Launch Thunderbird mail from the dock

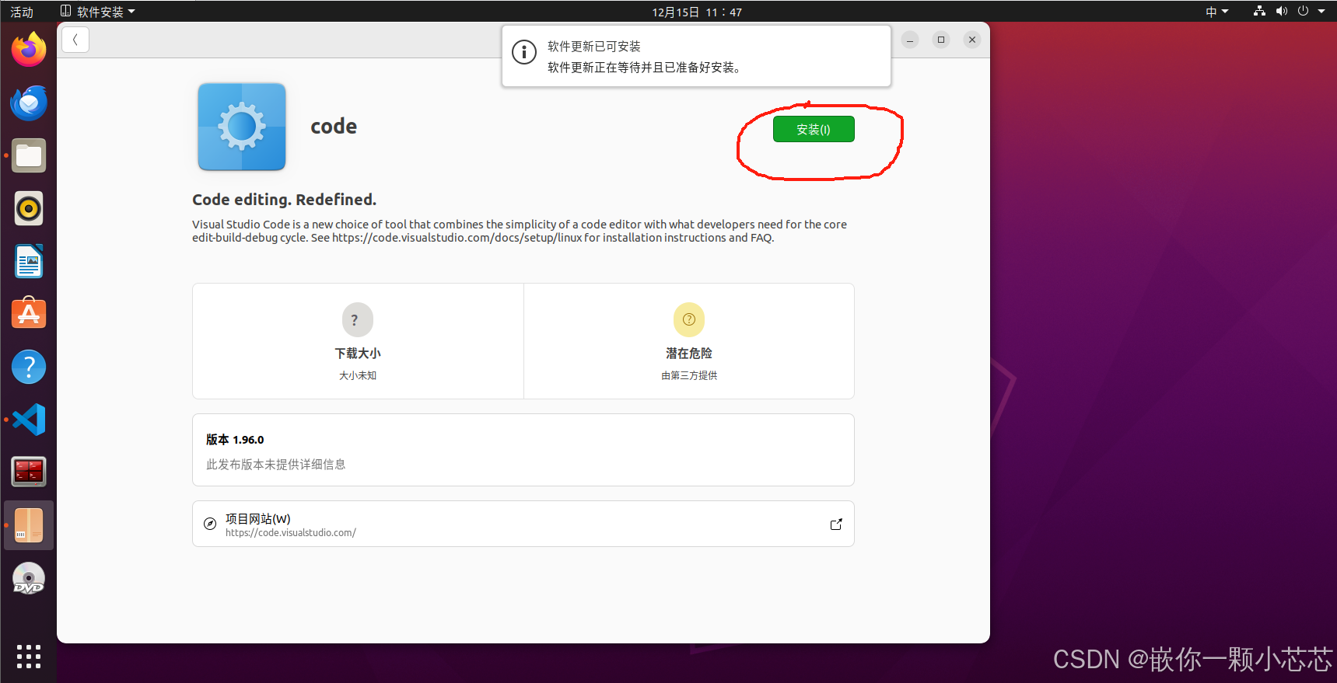click(29, 103)
